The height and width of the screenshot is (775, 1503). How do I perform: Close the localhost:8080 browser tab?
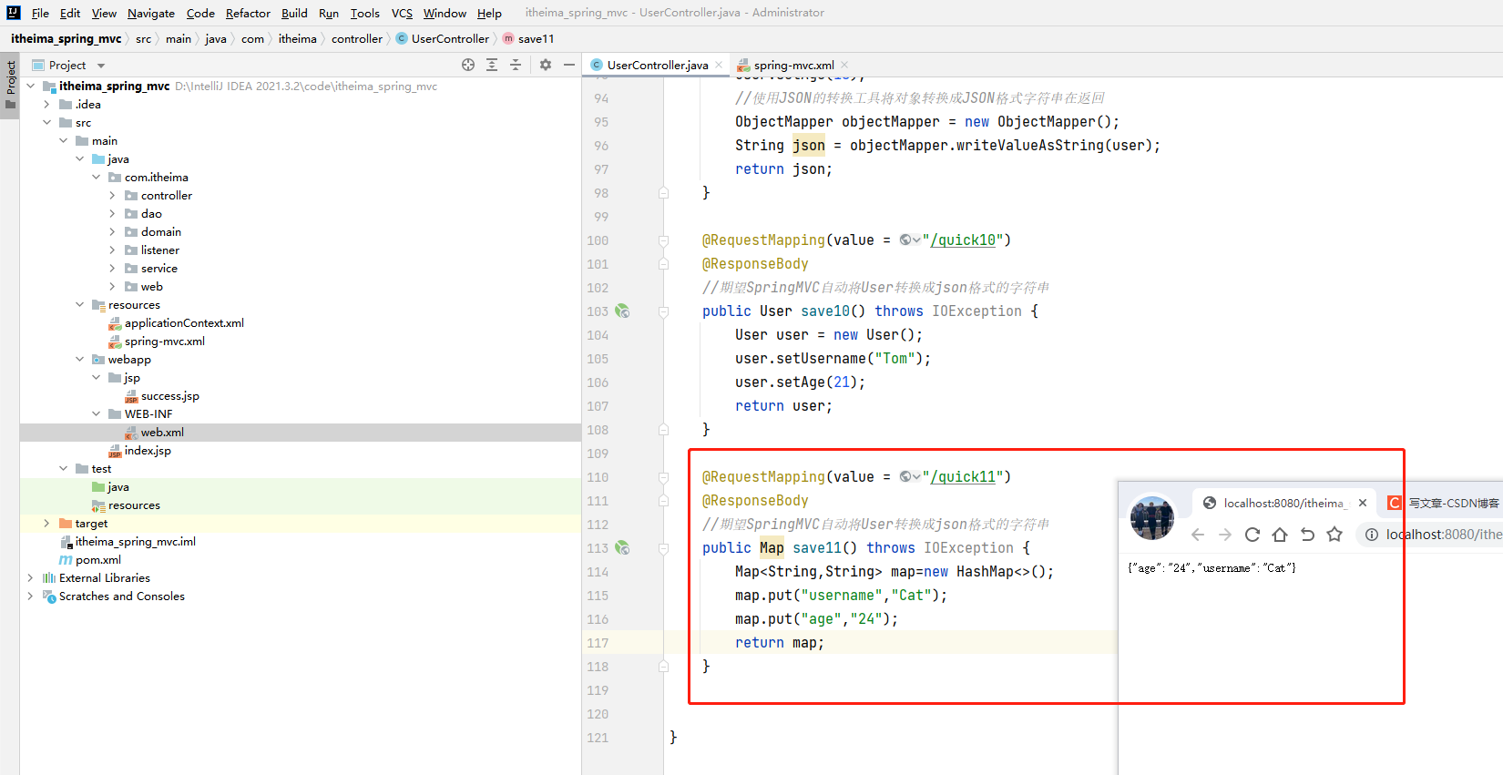[1363, 503]
